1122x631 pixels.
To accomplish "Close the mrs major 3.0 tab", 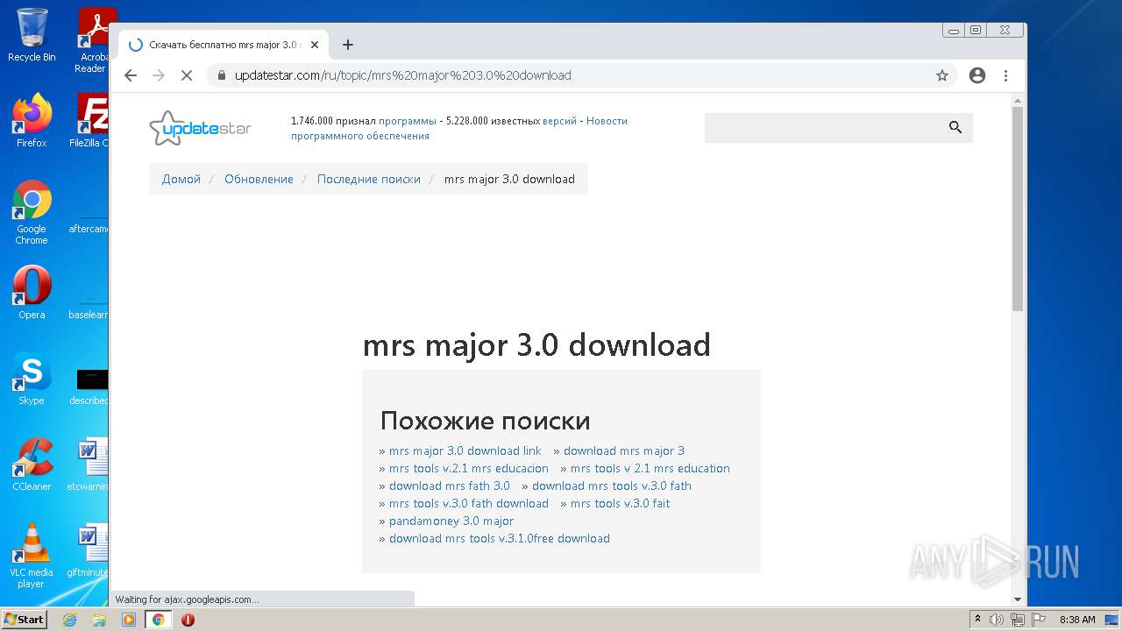I will click(315, 45).
